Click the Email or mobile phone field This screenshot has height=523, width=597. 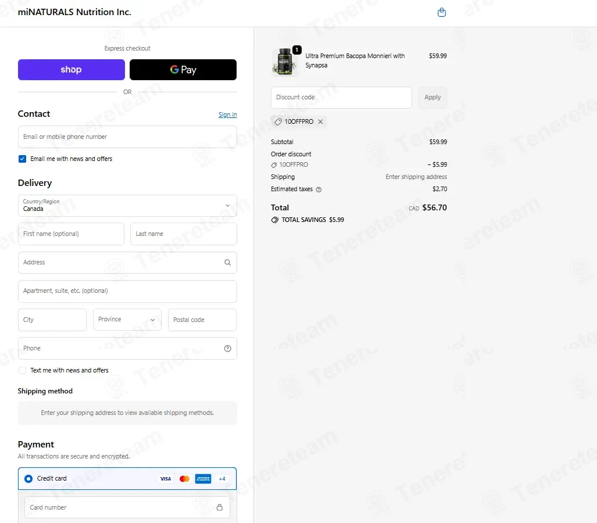pos(127,137)
